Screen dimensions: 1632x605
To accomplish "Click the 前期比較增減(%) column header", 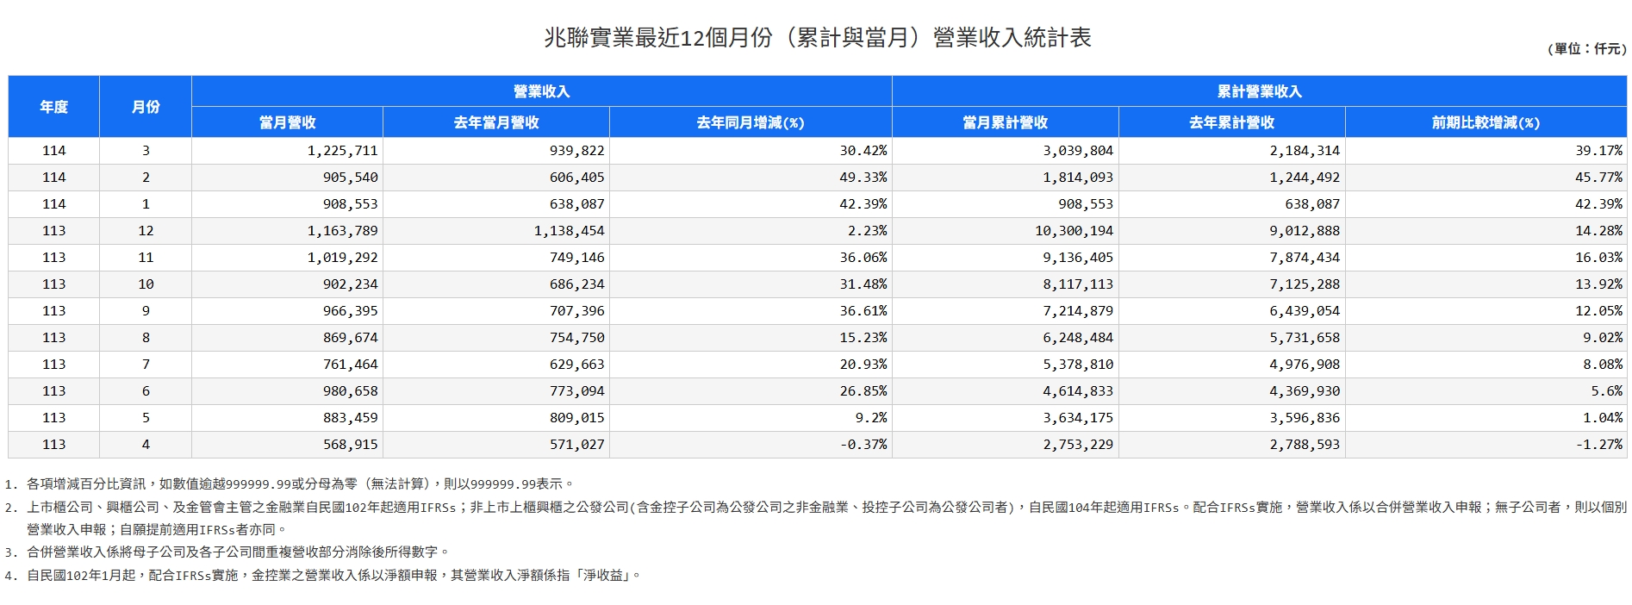I will 1486,122.
